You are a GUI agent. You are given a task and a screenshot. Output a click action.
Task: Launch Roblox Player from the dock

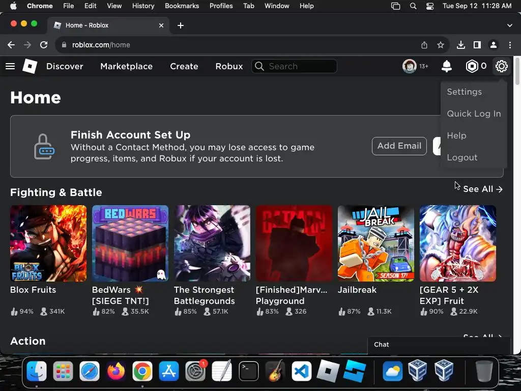click(x=328, y=371)
